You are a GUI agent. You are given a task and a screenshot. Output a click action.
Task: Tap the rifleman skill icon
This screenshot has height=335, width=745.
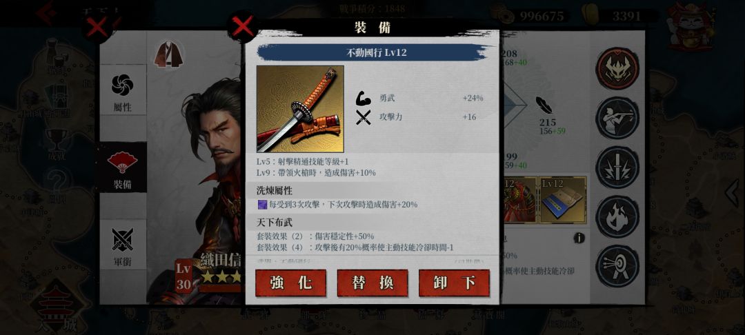click(x=617, y=118)
